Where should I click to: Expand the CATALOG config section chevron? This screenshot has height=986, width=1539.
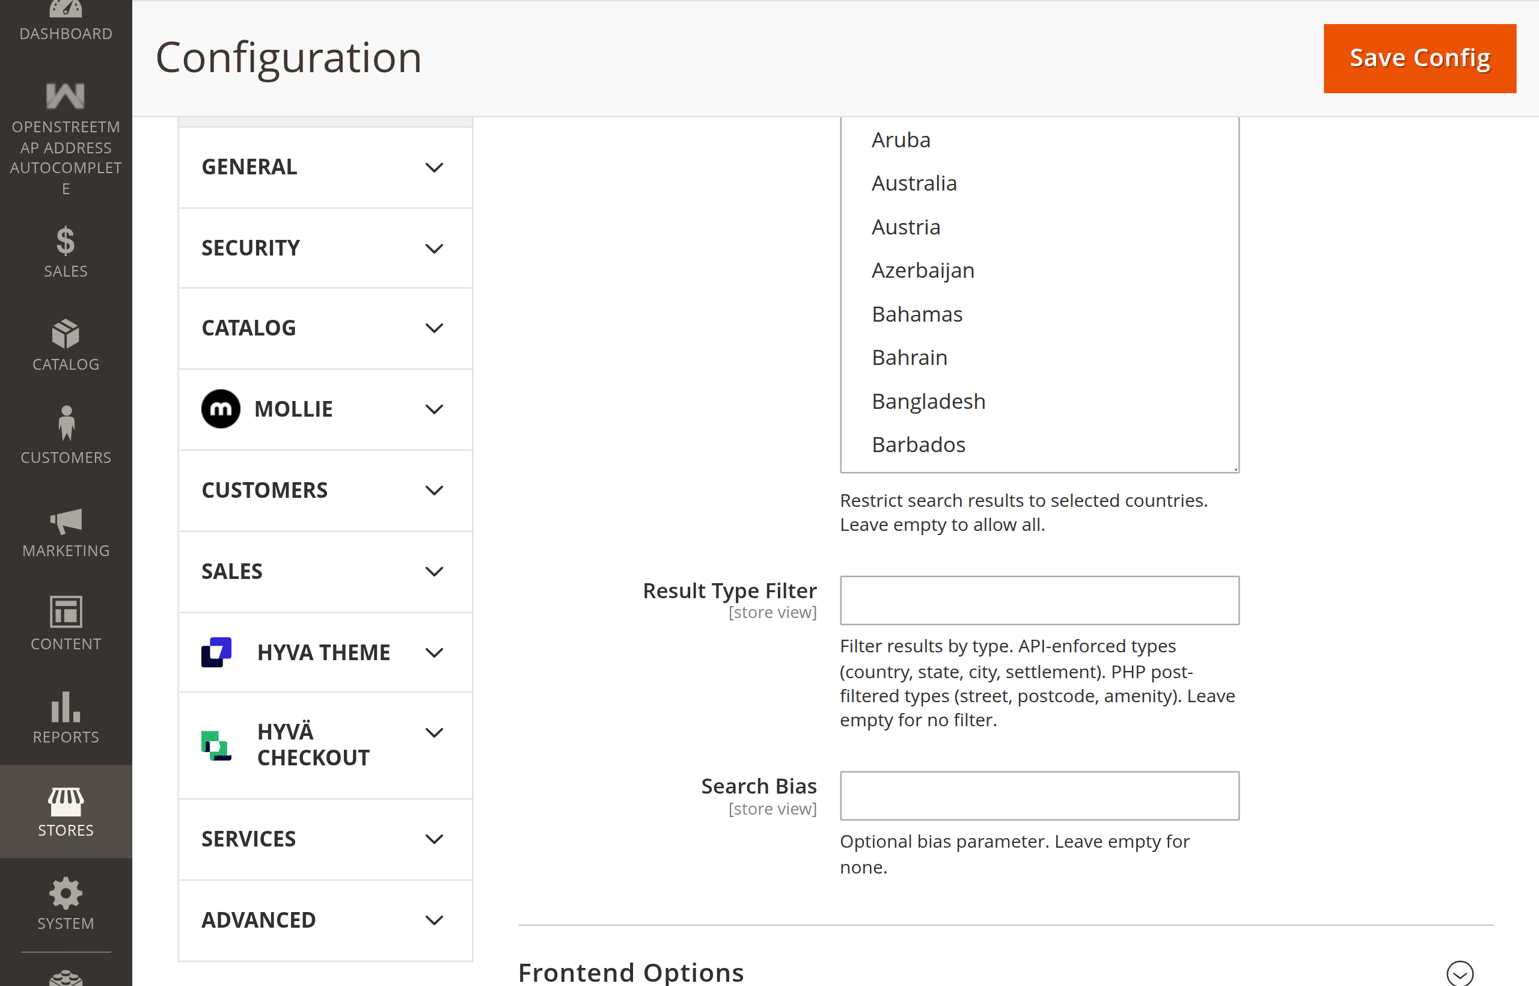pyautogui.click(x=434, y=328)
